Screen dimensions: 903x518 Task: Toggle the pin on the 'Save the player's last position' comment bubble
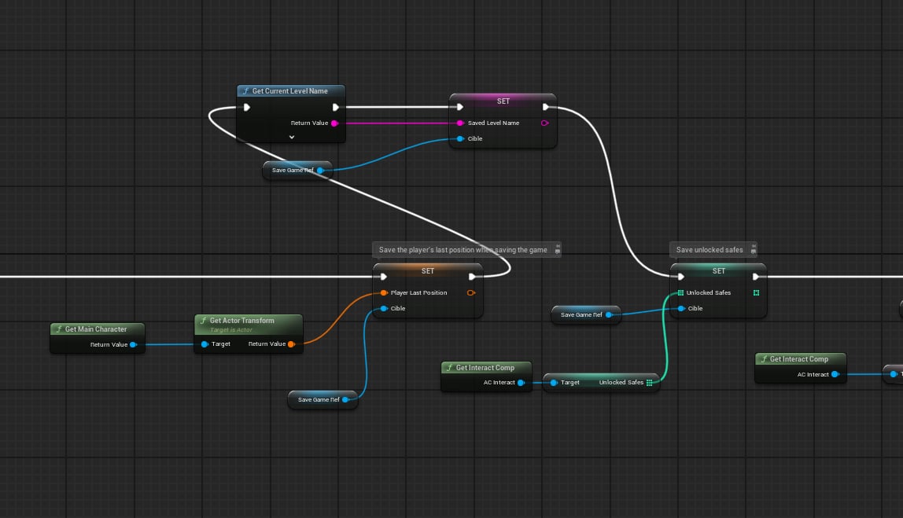557,250
